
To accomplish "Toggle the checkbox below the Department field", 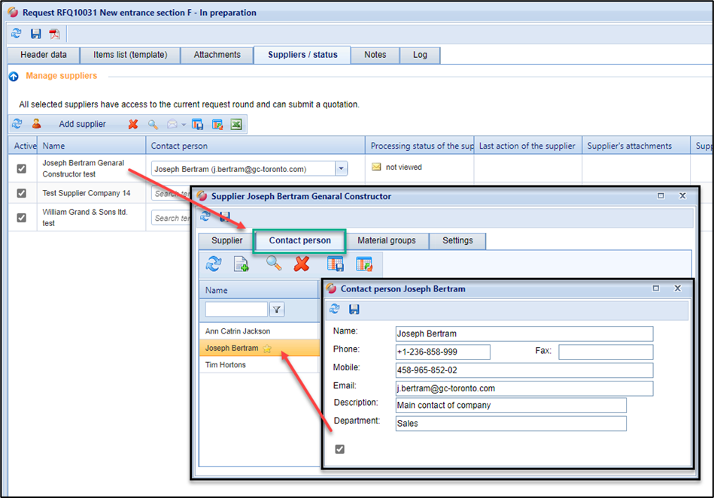I will point(340,449).
